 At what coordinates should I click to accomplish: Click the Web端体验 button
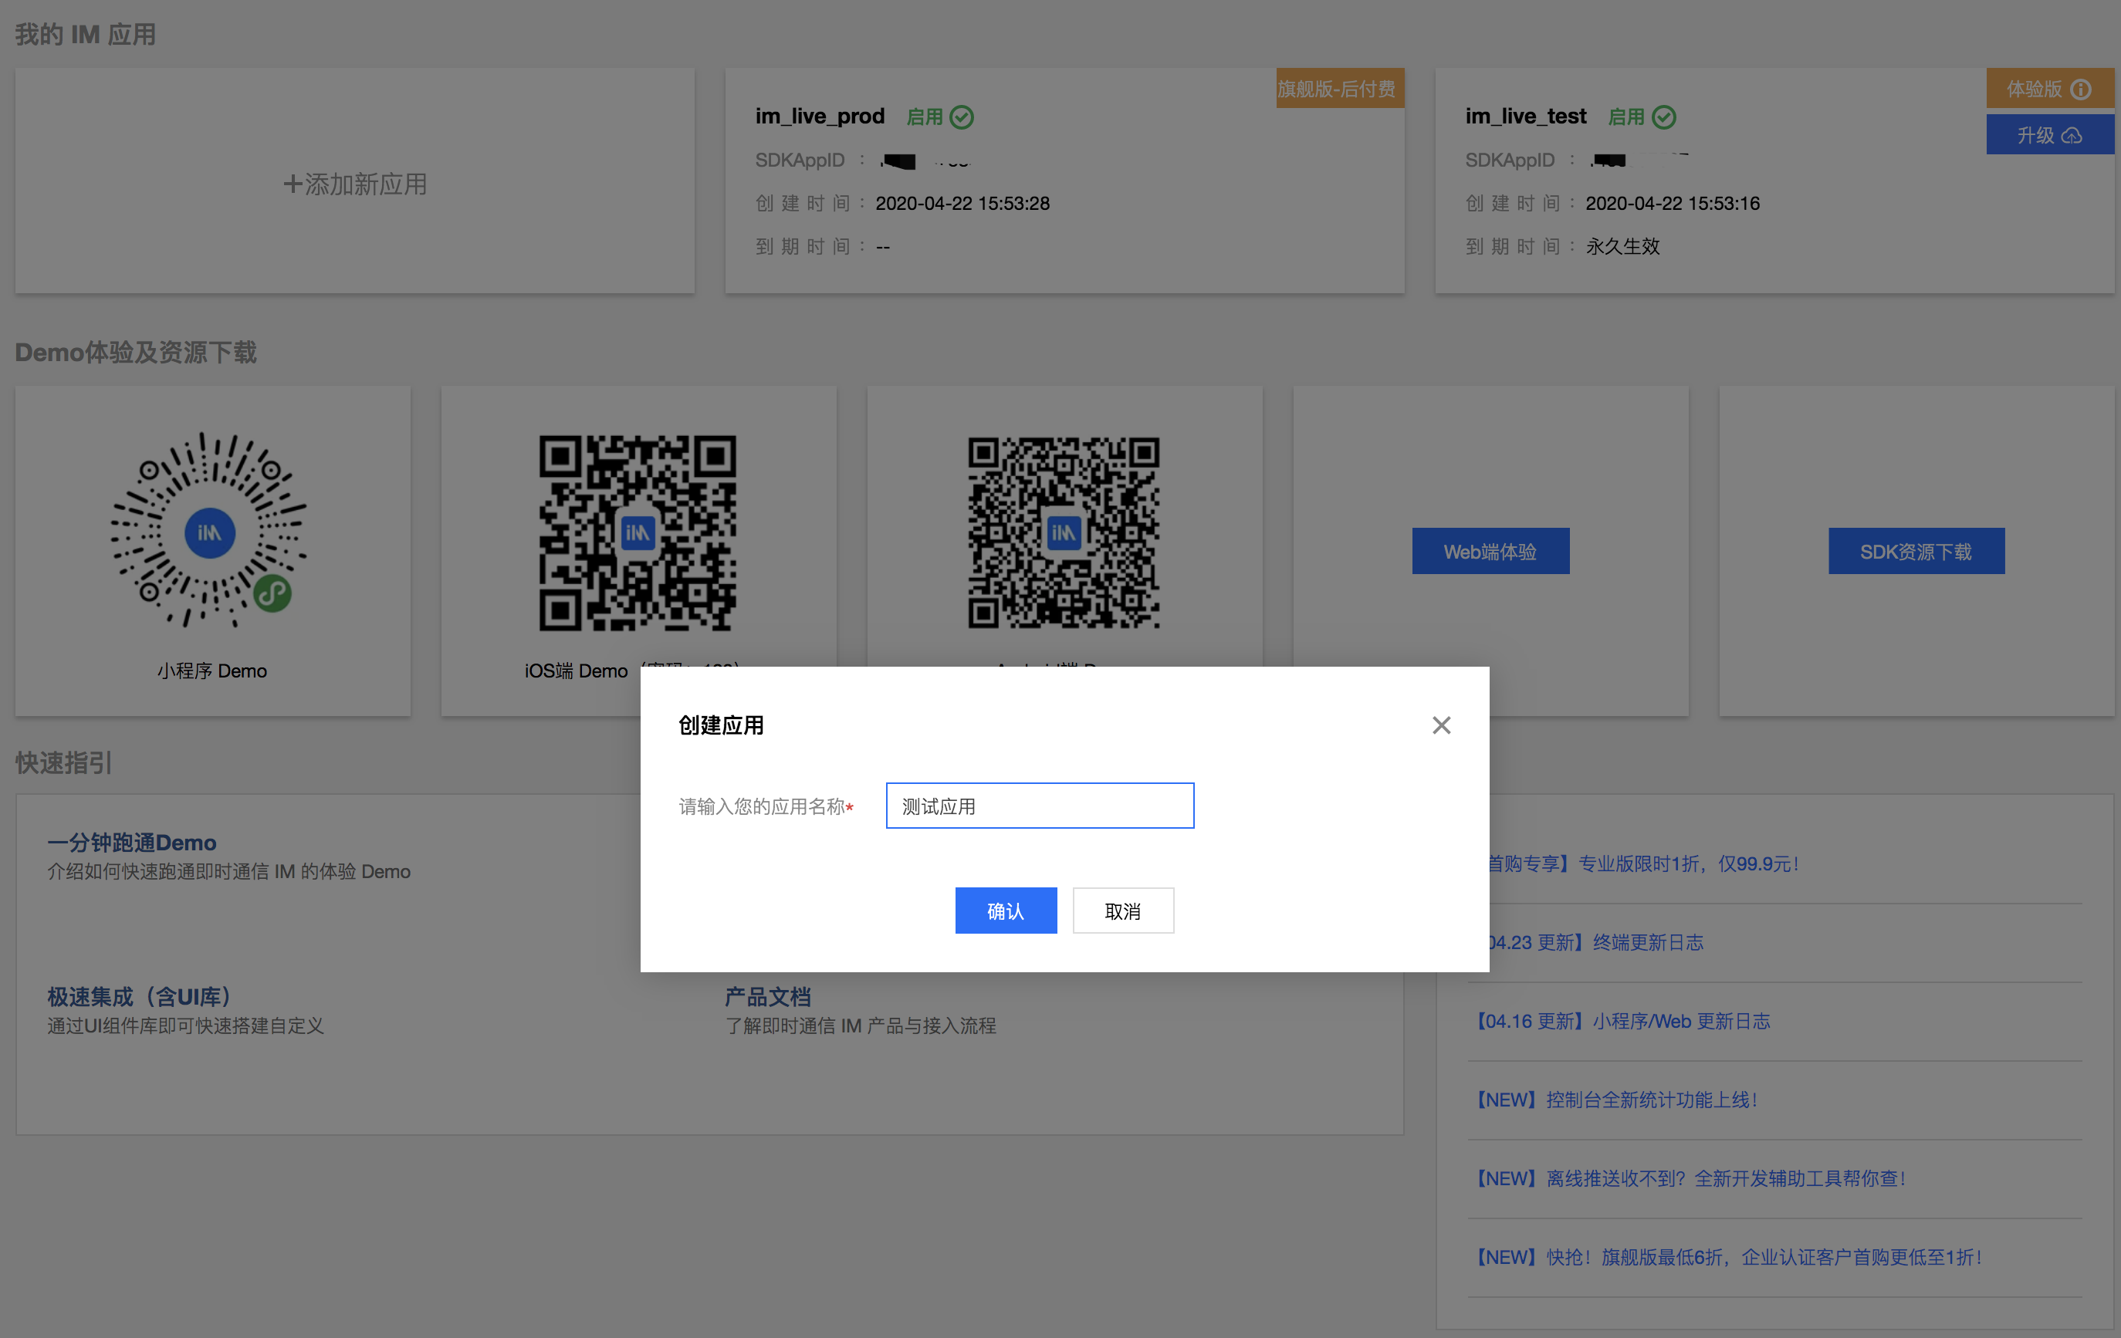point(1490,552)
